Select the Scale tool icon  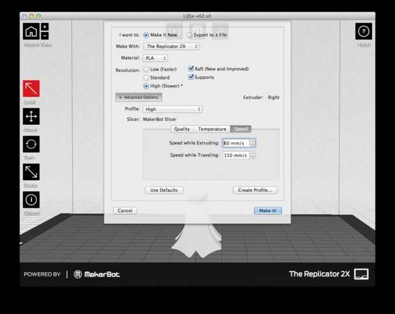click(x=31, y=172)
